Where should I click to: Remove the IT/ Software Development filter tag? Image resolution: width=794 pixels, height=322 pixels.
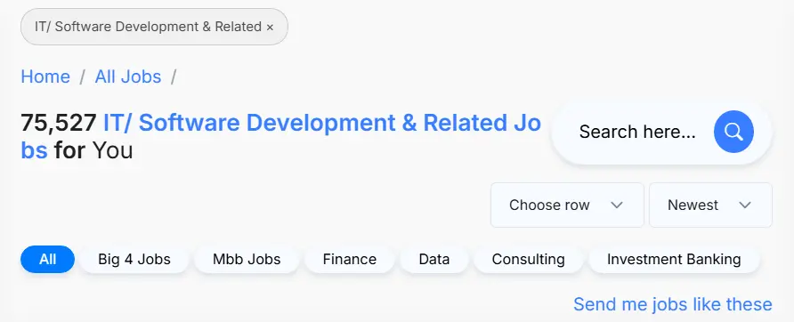270,28
